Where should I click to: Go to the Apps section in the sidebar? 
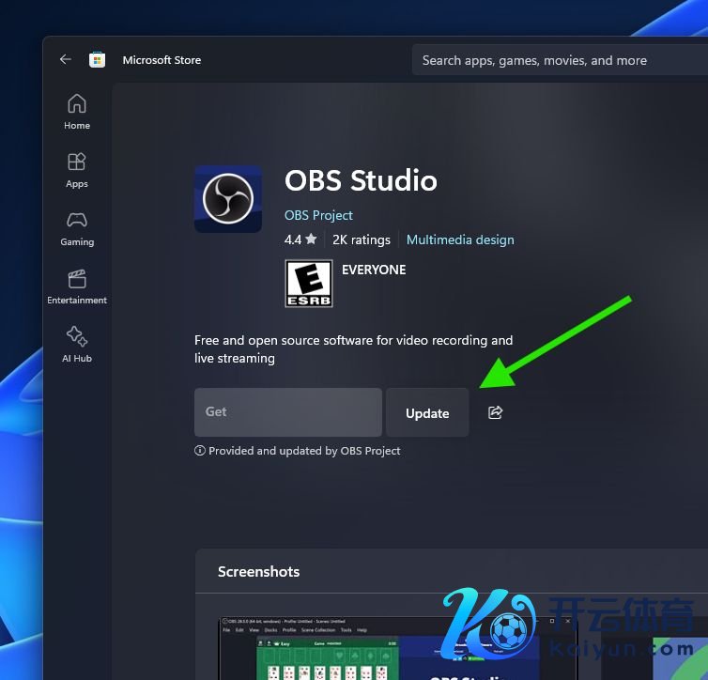(77, 169)
